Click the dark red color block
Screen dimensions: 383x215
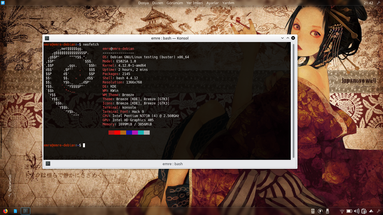(111, 132)
